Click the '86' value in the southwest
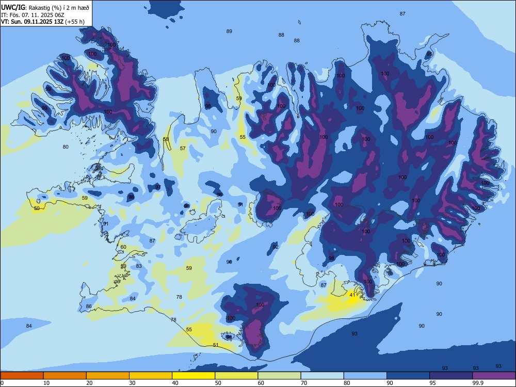516x387 pixels. (x=89, y=306)
